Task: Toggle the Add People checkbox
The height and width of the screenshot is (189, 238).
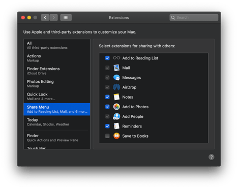Action: point(107,116)
